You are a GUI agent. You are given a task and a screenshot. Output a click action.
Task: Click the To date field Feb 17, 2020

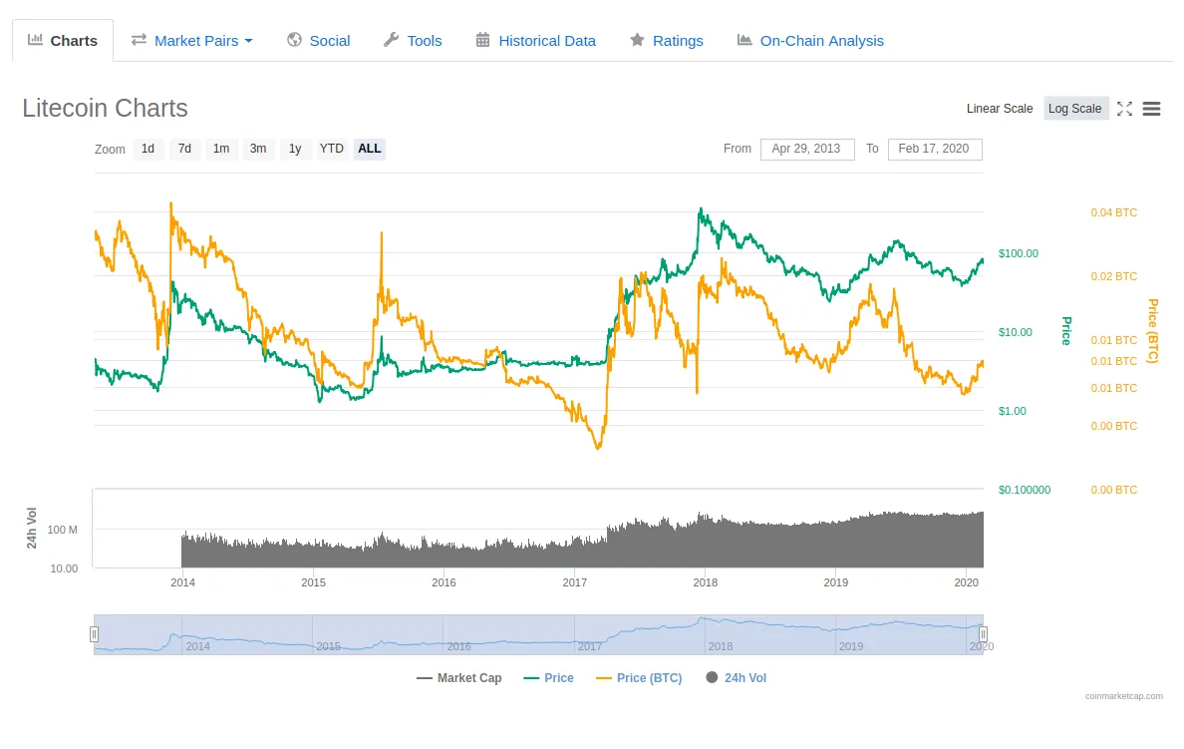pyautogui.click(x=935, y=149)
